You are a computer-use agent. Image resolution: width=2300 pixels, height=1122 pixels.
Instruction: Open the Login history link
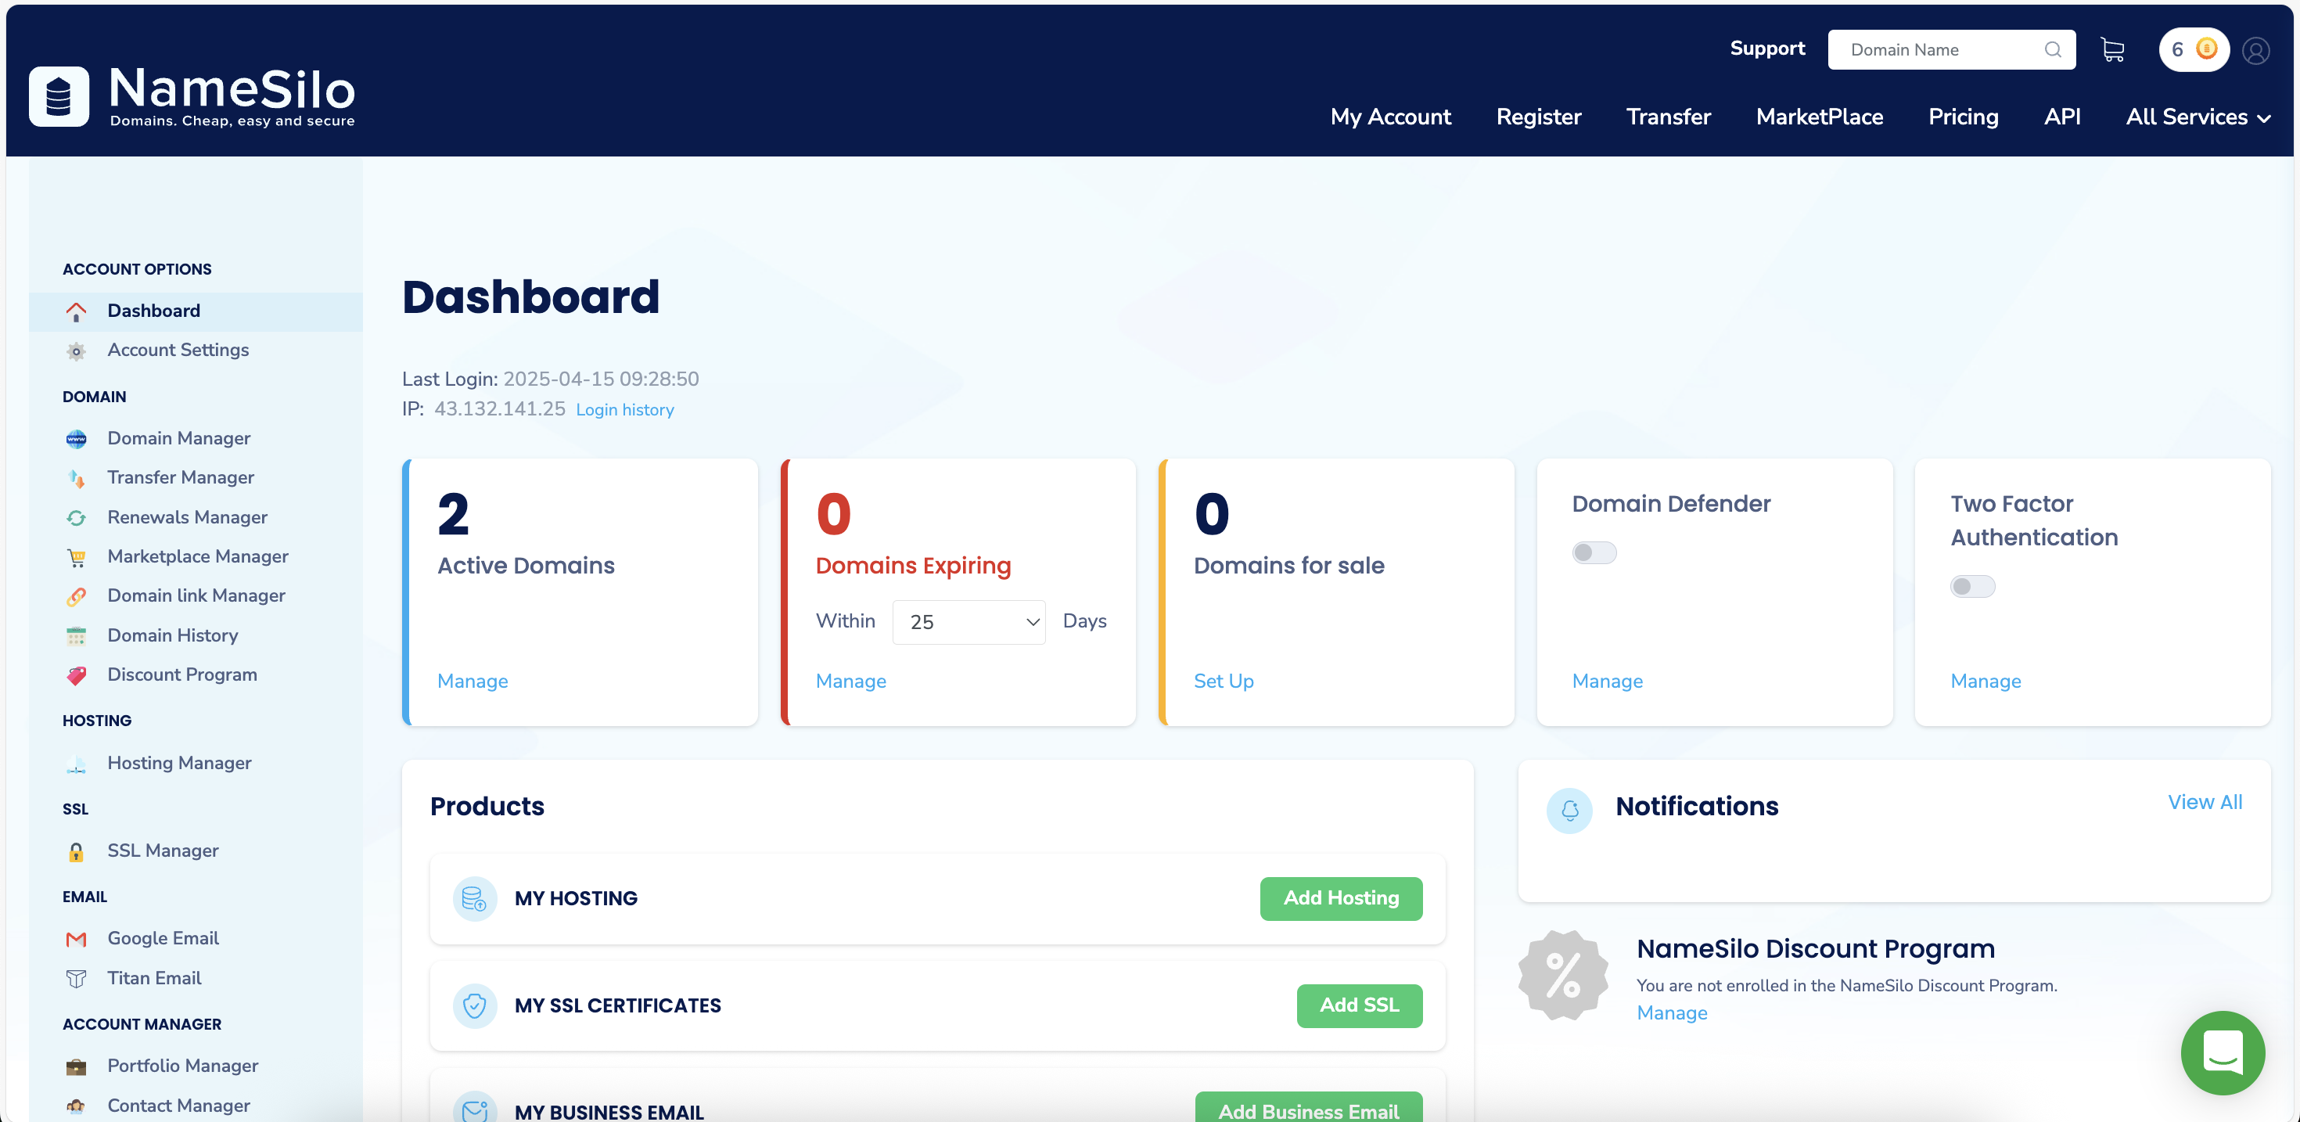[625, 410]
